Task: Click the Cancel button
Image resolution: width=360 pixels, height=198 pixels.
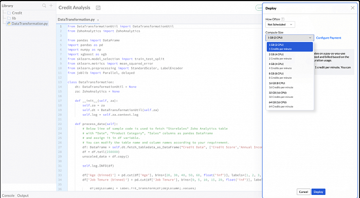Action: point(303,192)
